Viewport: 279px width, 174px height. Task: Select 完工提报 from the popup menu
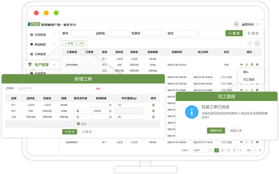click(x=249, y=80)
